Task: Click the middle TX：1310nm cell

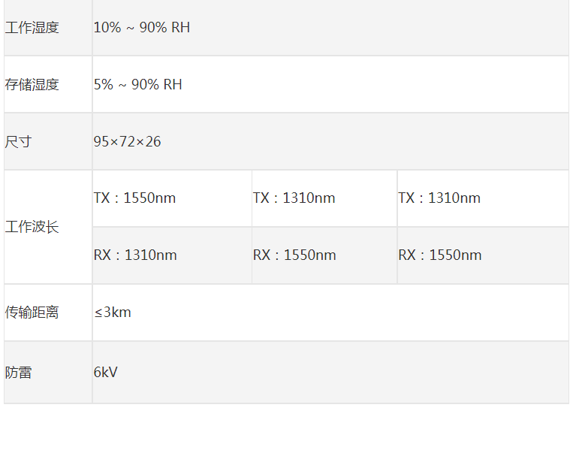Action: pyautogui.click(x=294, y=198)
